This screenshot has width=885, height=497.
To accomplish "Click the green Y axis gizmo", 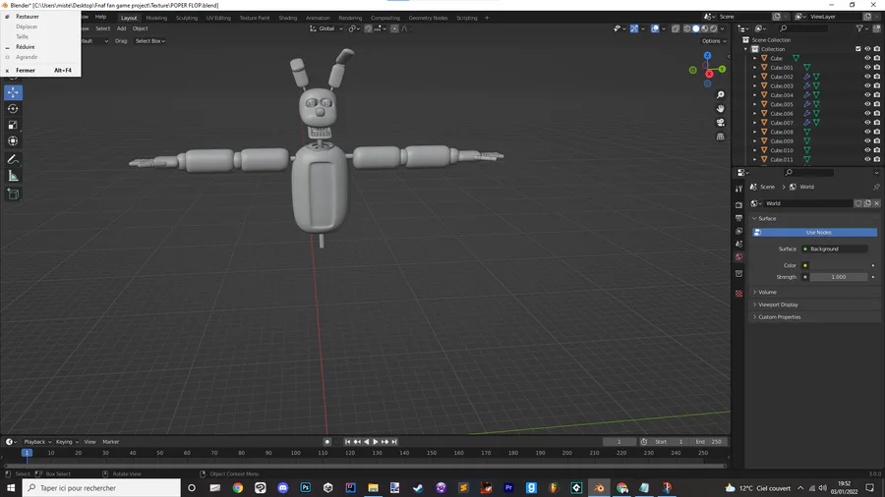I will click(722, 69).
